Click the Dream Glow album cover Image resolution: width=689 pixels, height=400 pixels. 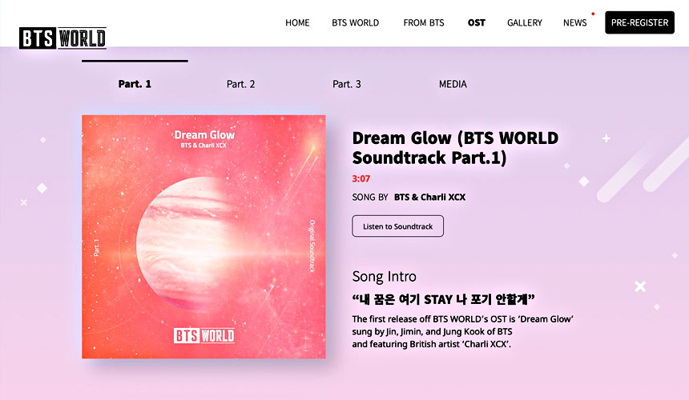[x=203, y=237]
